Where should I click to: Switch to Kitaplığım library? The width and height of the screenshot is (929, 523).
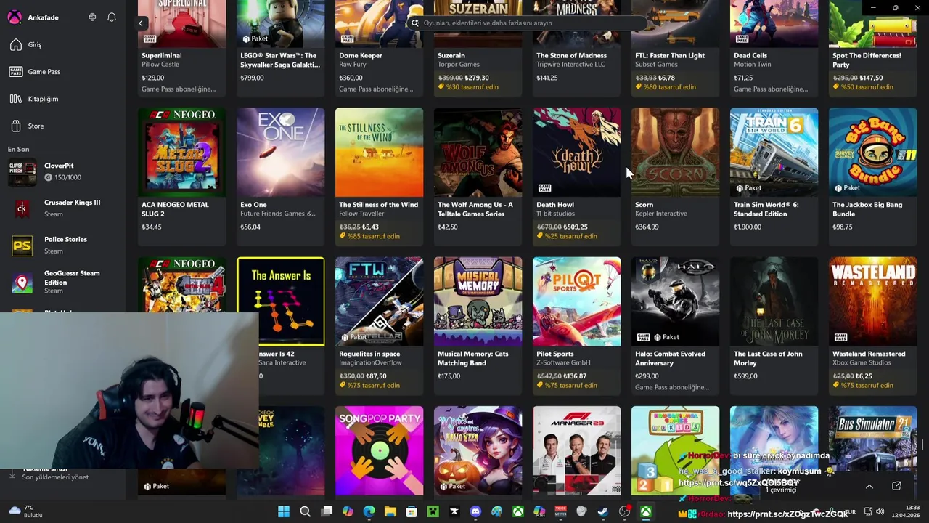[x=62, y=99]
